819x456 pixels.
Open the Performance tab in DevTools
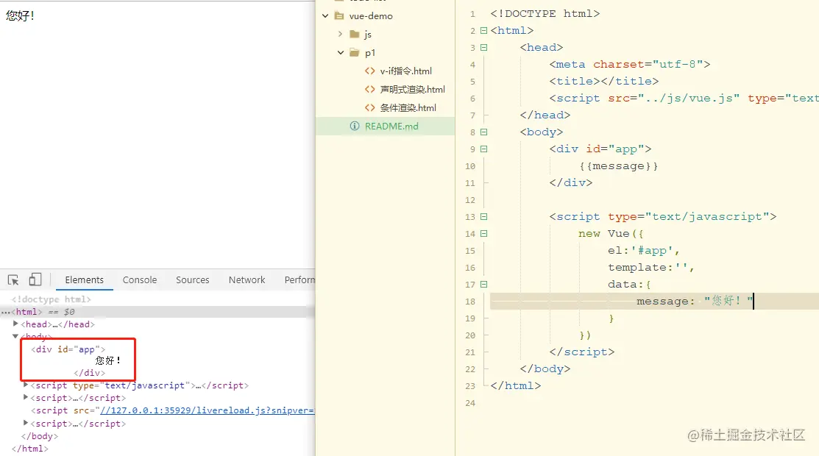[x=299, y=280]
